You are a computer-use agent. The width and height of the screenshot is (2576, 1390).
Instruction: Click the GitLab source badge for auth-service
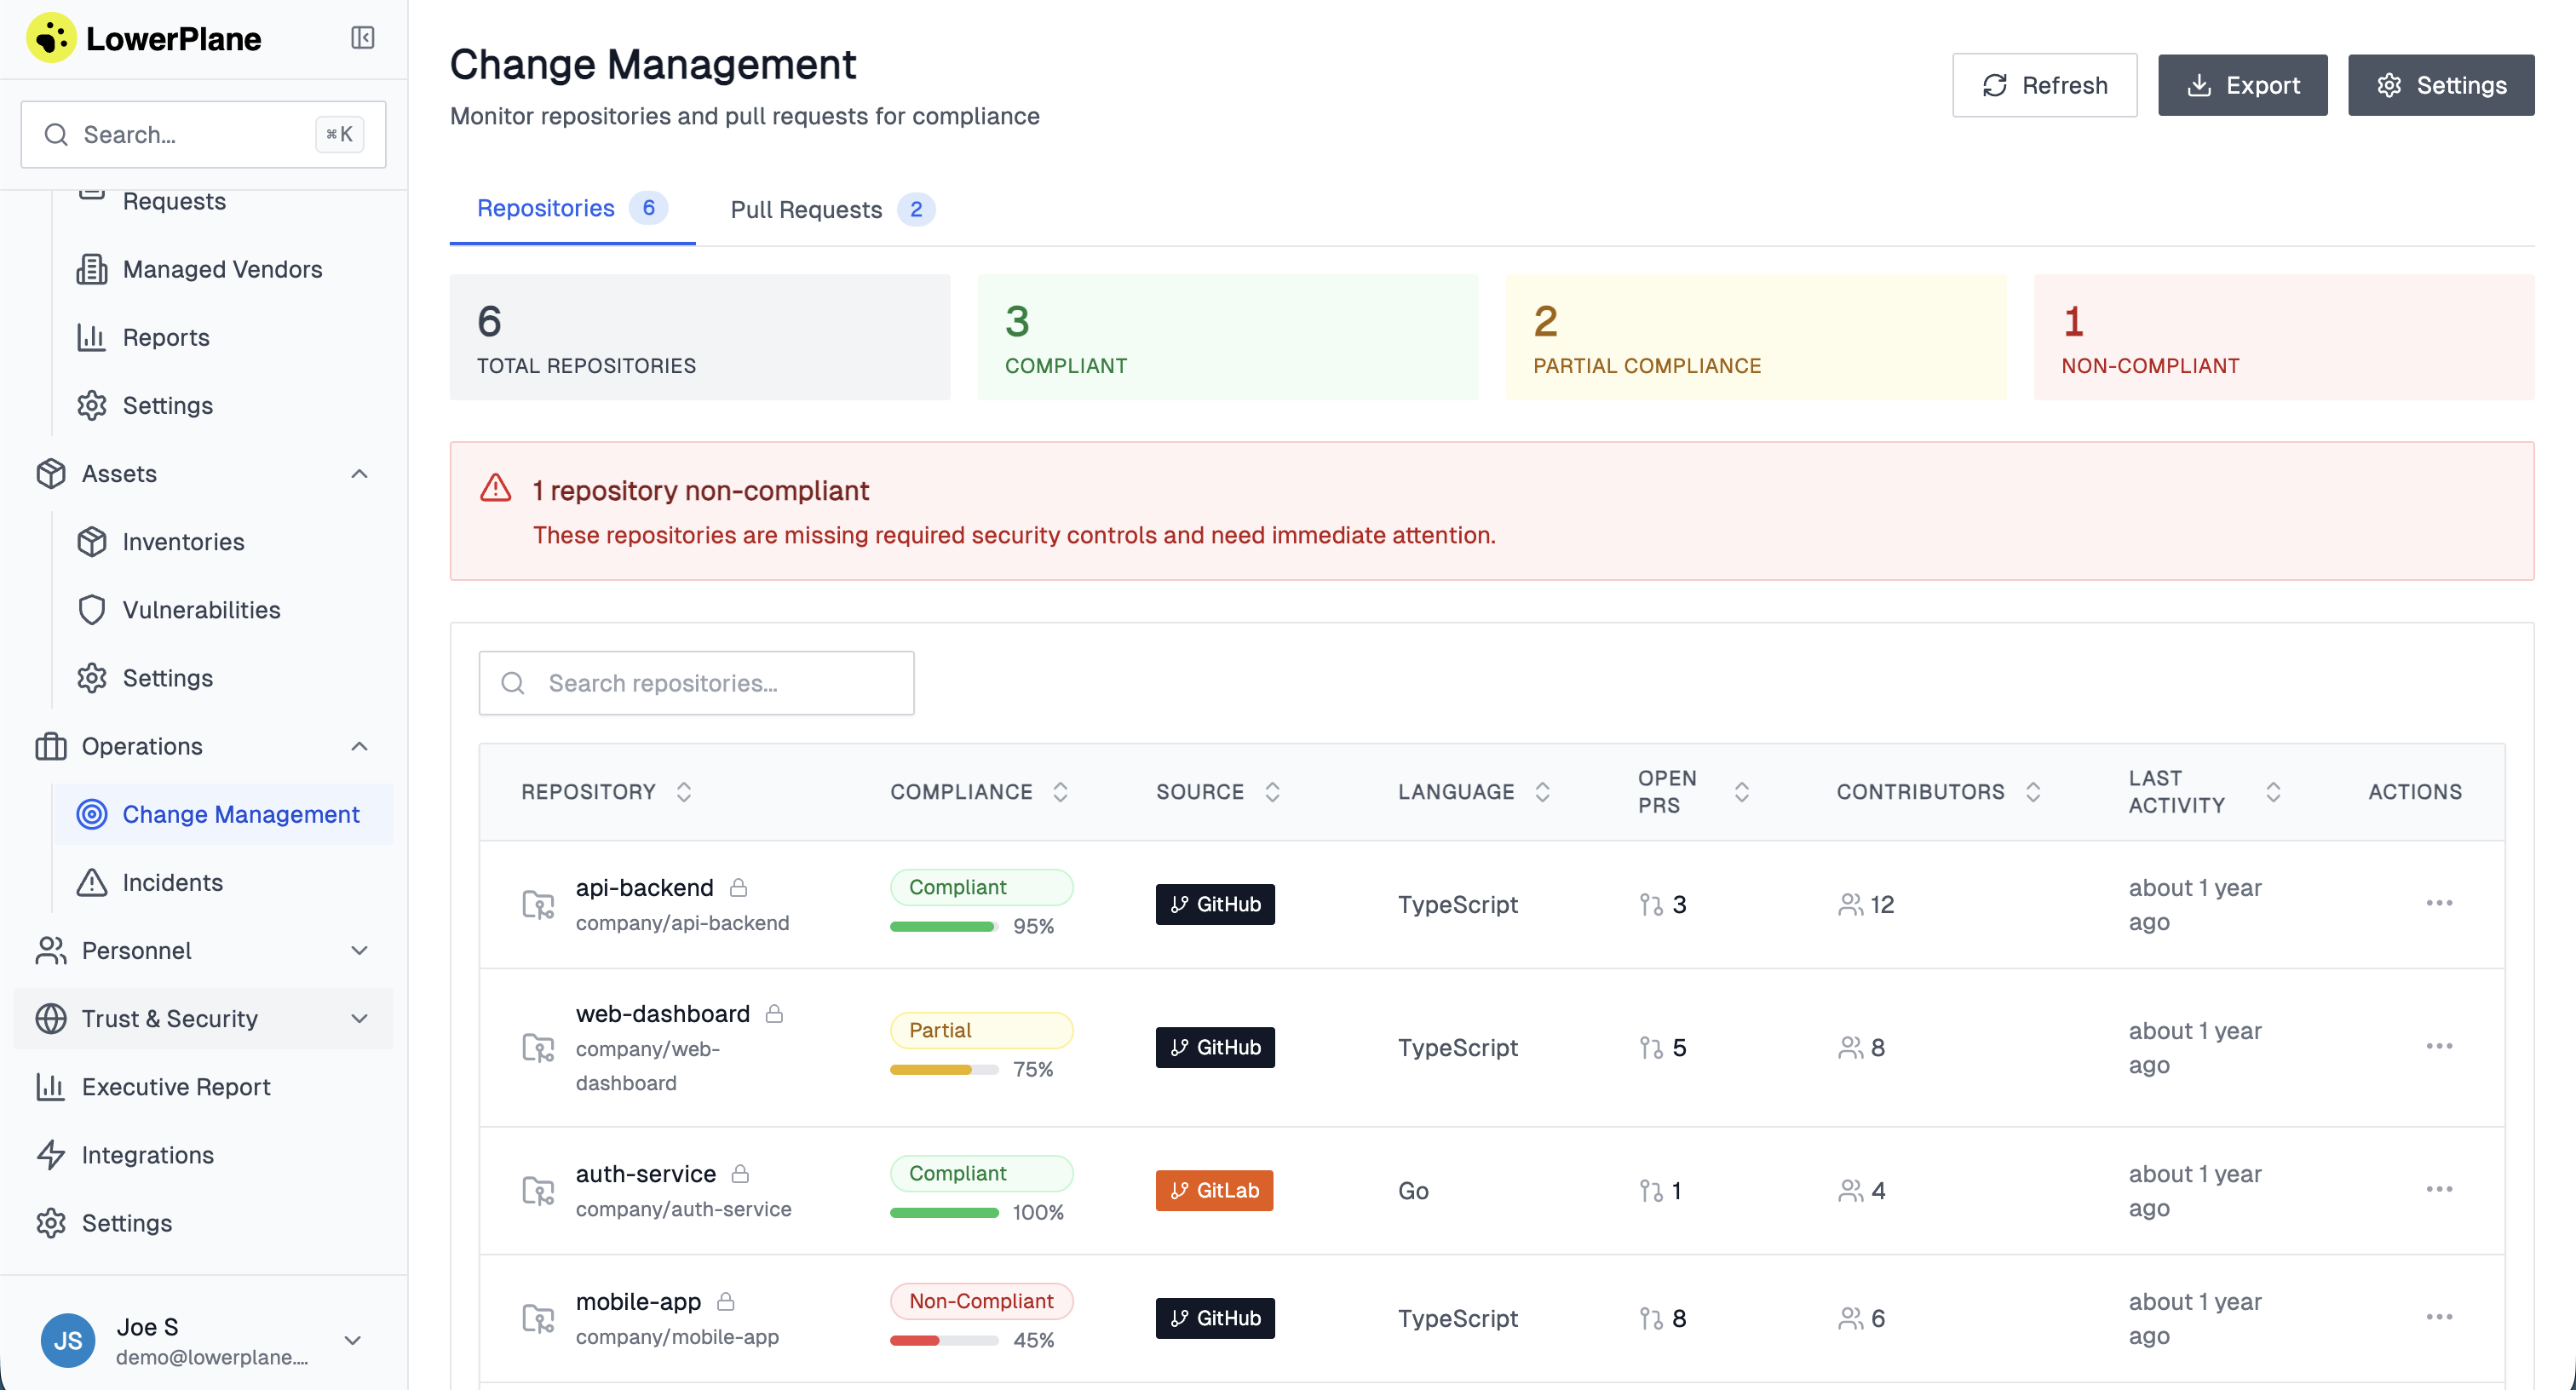point(1214,1190)
